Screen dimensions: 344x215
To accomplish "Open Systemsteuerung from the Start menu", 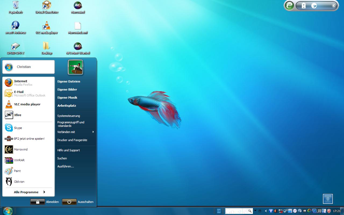I will coord(69,116).
